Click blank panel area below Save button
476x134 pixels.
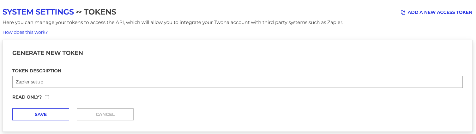pyautogui.click(x=41, y=126)
